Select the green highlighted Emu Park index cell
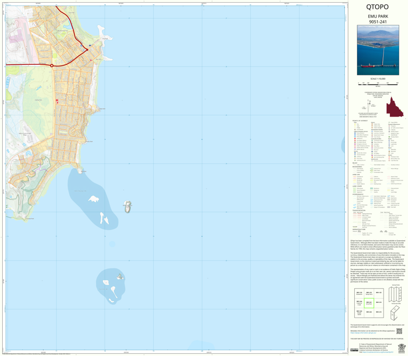The image size is (408, 356). pos(369,303)
